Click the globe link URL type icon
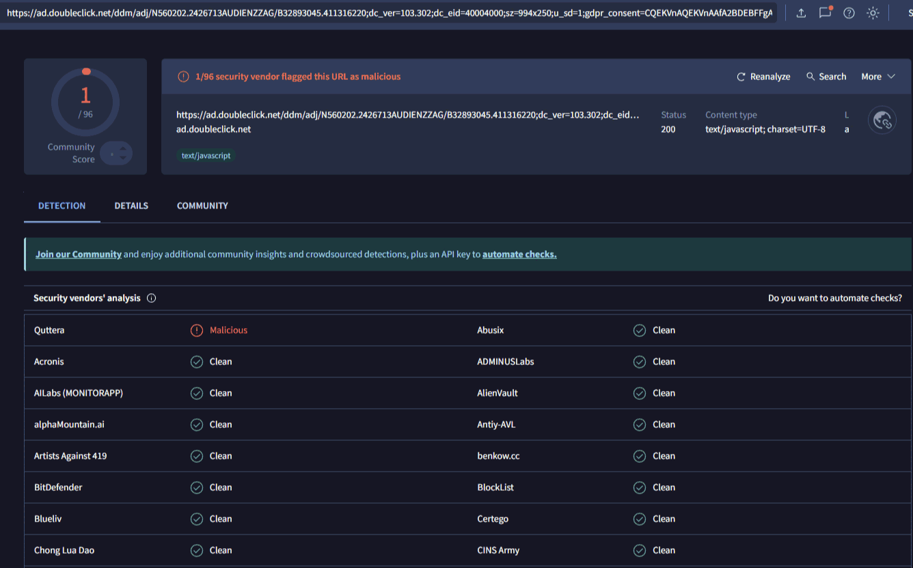Image resolution: width=913 pixels, height=568 pixels. tap(882, 120)
